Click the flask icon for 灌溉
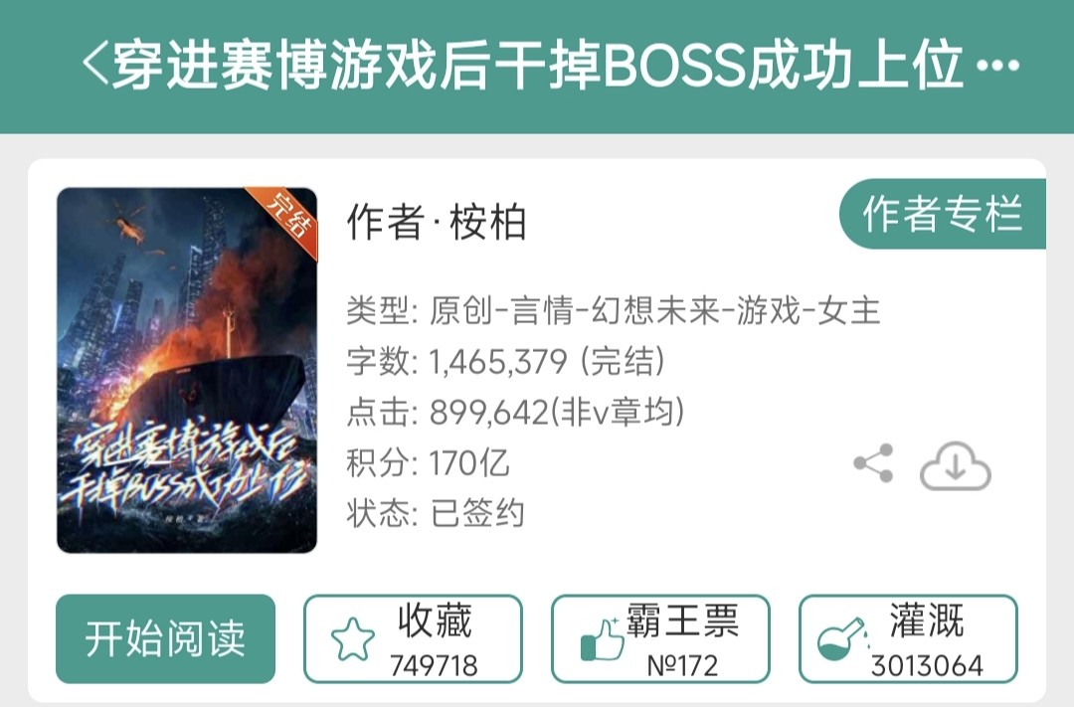Image resolution: width=1074 pixels, height=707 pixels. click(843, 639)
